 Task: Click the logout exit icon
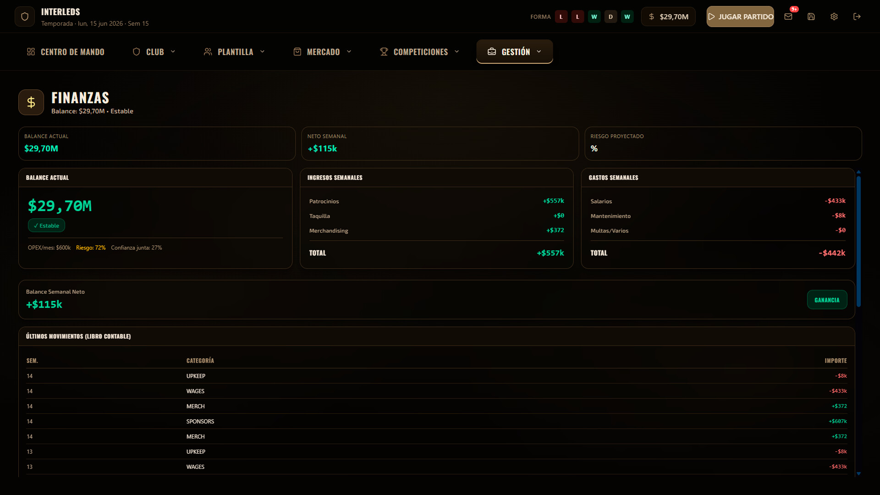pos(857,16)
